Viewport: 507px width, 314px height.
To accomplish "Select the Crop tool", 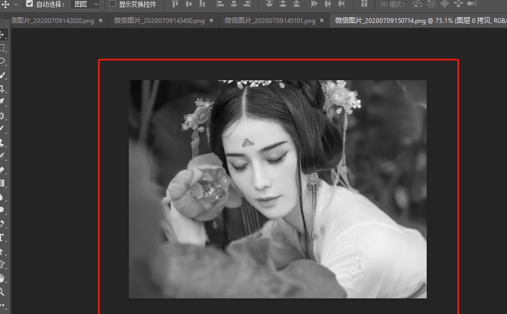I will coord(2,89).
